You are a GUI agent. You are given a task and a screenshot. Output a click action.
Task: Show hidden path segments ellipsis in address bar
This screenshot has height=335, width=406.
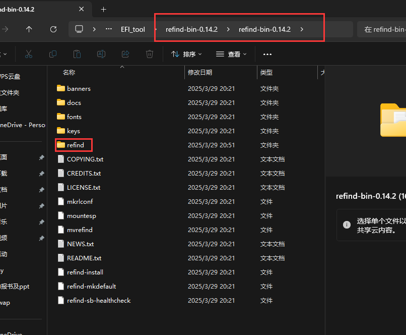(x=109, y=29)
